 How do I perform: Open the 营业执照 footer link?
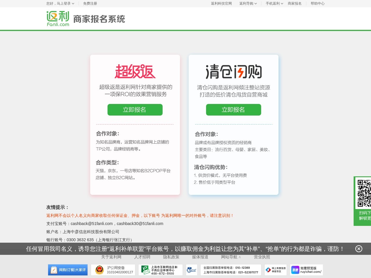pyautogui.click(x=262, y=257)
